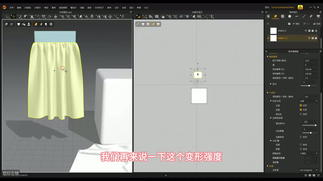The width and height of the screenshot is (323, 181).
Task: Open the GoZ menu
Action: tap(146, 8)
